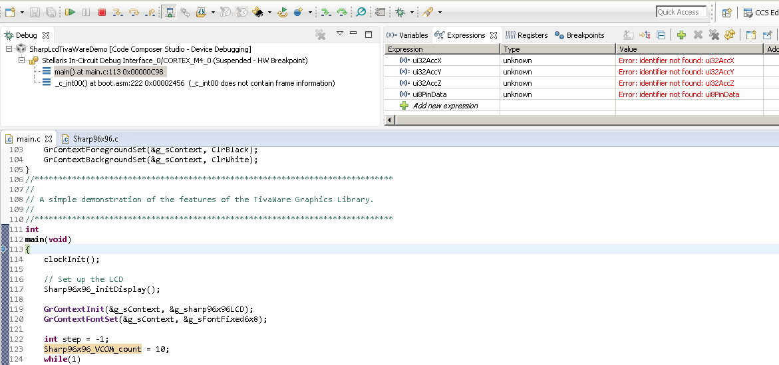Image resolution: width=779 pixels, height=365 pixels.
Task: Toggle the Pin to Debug Context icon
Action: click(768, 35)
